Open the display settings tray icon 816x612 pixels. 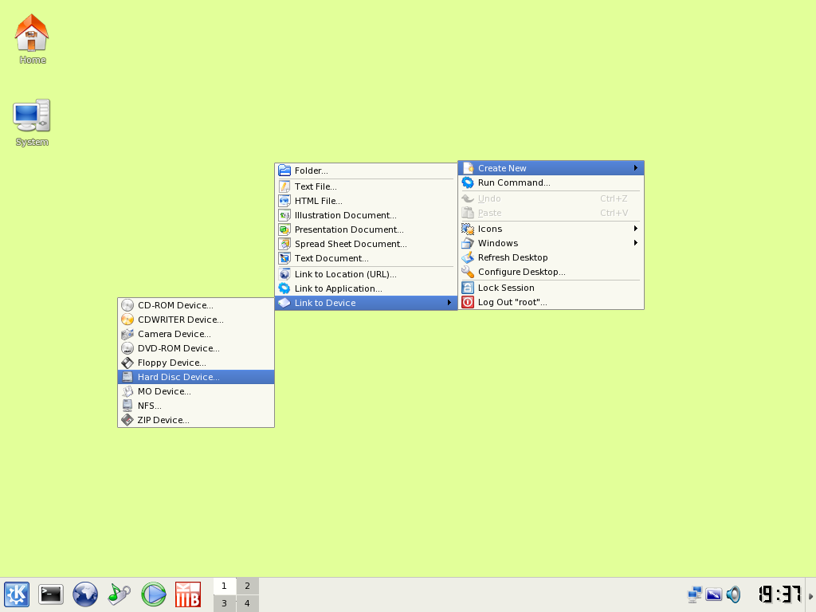pos(714,594)
